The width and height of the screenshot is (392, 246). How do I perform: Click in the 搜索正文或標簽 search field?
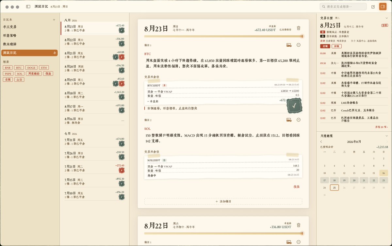click(343, 7)
